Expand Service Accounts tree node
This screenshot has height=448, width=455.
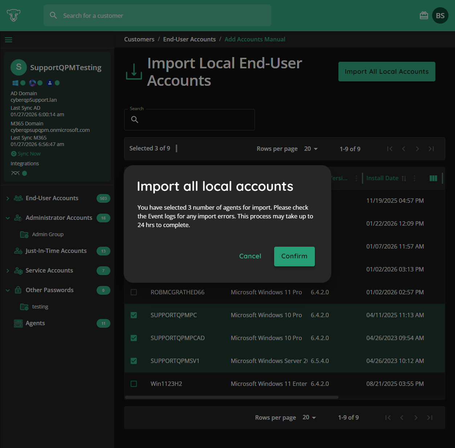(x=8, y=270)
